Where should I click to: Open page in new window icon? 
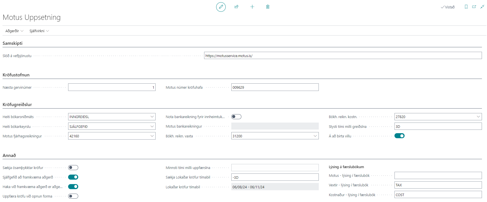pyautogui.click(x=474, y=7)
